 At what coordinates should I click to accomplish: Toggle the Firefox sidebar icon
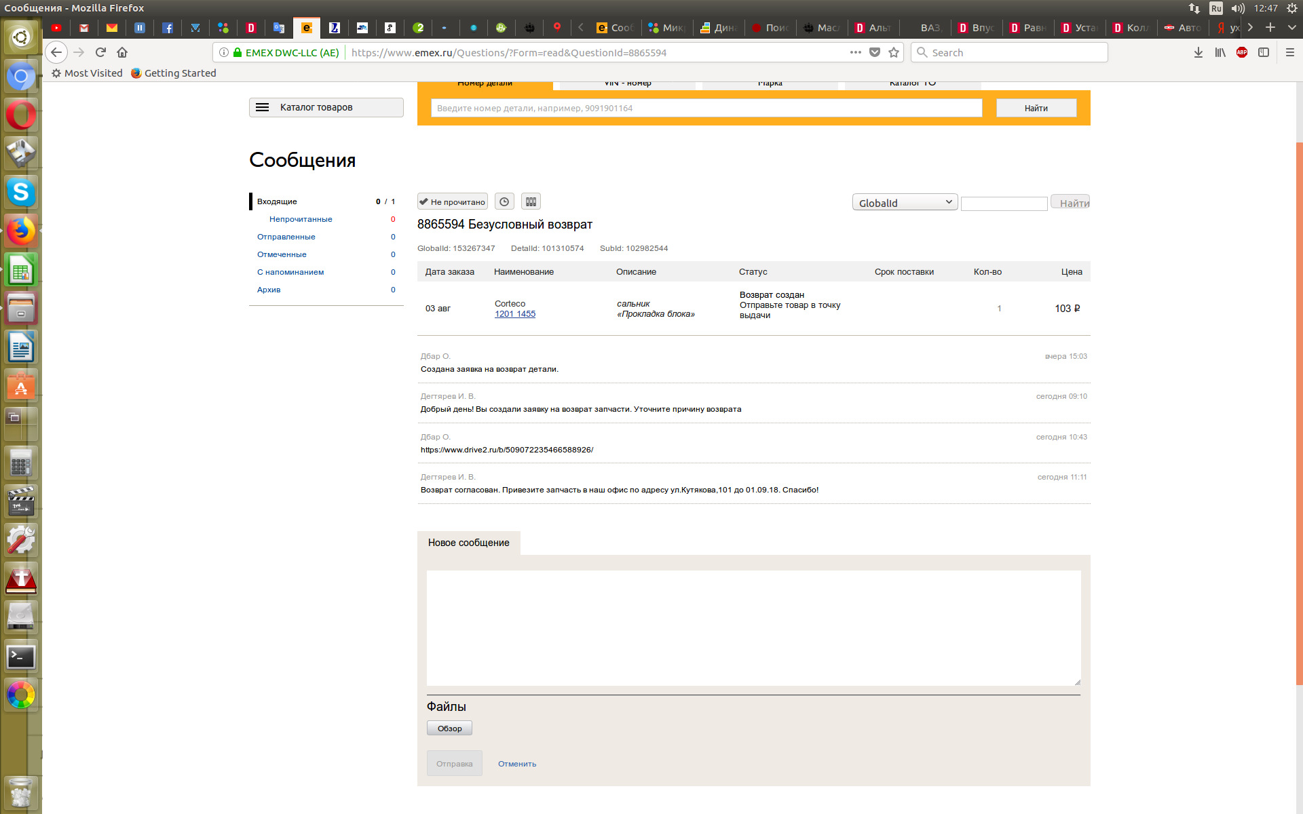1263,52
